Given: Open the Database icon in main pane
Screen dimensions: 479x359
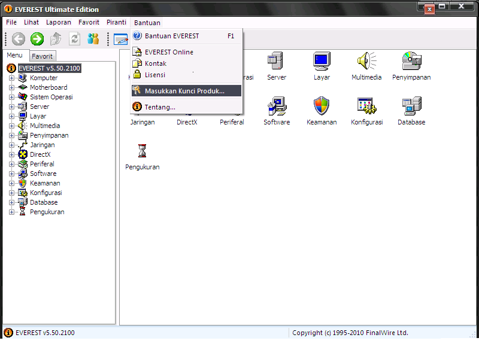Looking at the screenshot, I should 411,106.
